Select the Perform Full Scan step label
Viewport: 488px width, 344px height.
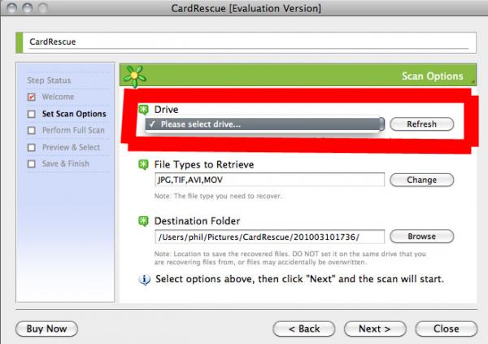point(73,130)
